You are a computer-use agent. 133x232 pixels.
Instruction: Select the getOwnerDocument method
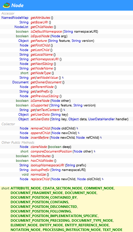[x=46, y=82]
